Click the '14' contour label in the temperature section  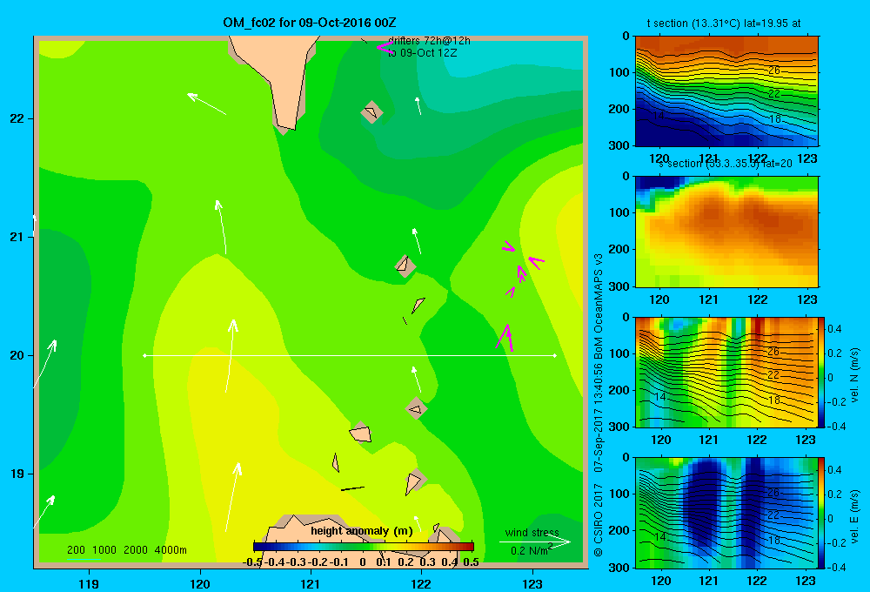(x=659, y=116)
